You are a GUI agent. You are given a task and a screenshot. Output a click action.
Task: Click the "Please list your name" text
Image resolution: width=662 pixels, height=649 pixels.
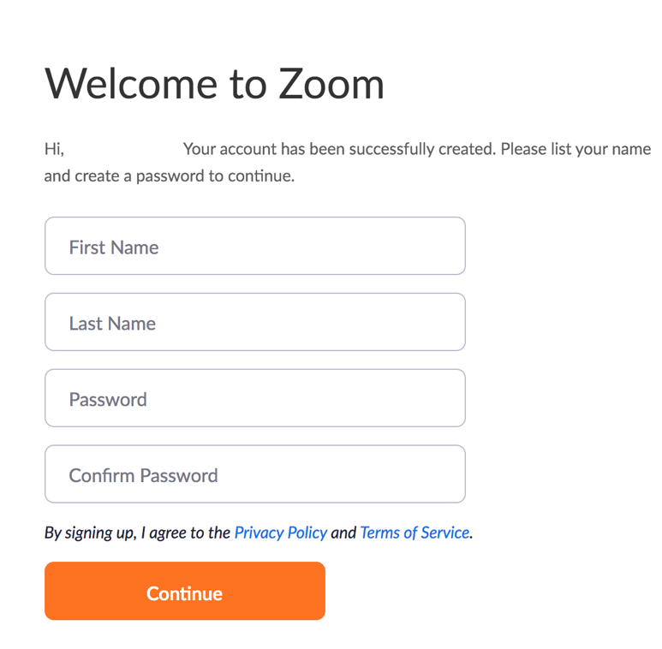(576, 150)
